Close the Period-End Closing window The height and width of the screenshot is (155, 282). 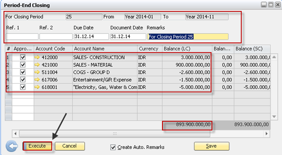(x=277, y=5)
